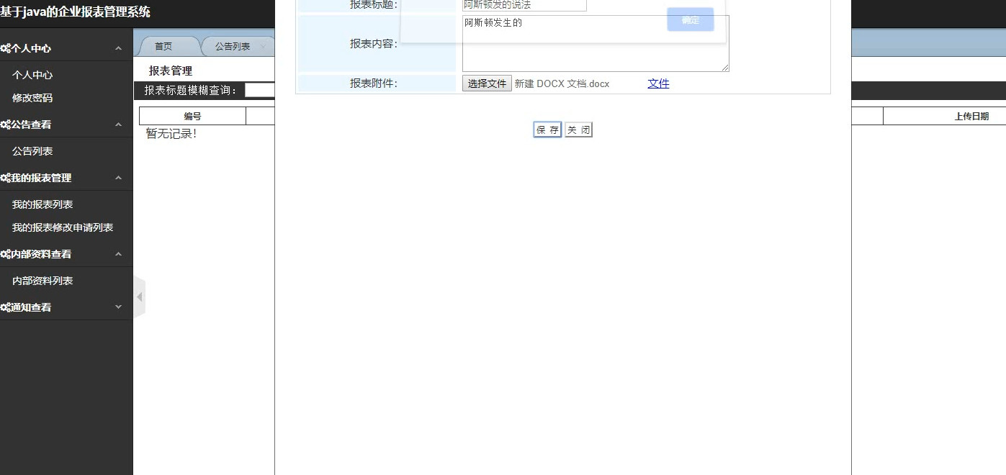
Task: Collapse sidebar with the left arrow handle
Action: [140, 297]
